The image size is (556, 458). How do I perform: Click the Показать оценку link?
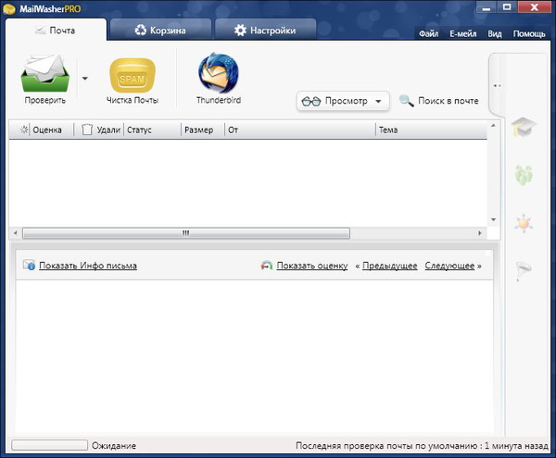(x=311, y=266)
